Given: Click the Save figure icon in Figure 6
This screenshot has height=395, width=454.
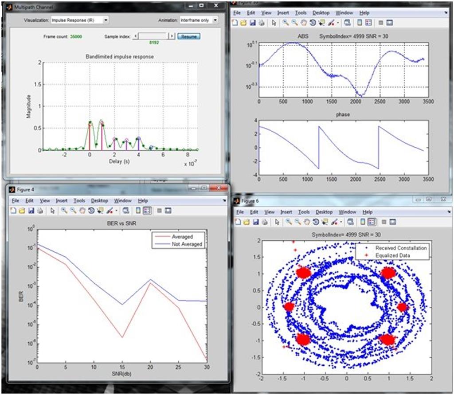Looking at the screenshot, I should coord(257,222).
